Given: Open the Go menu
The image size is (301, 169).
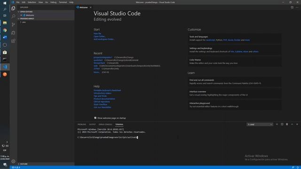Looking at the screenshot, I should 47,2.
